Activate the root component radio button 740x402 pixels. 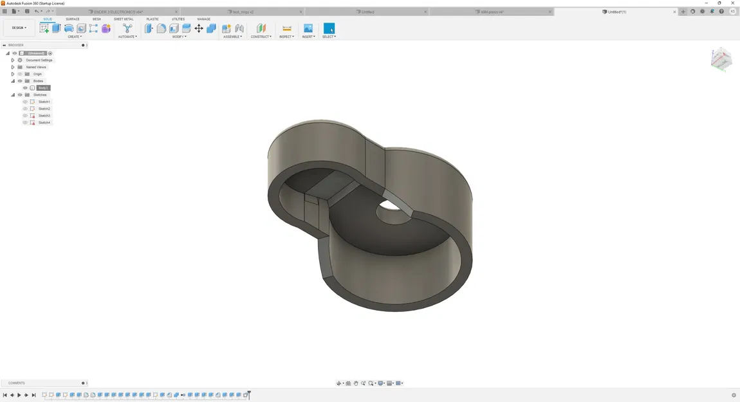[x=50, y=53]
